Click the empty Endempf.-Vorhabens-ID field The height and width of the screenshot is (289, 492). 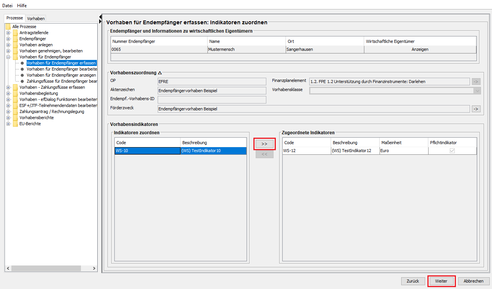click(212, 100)
